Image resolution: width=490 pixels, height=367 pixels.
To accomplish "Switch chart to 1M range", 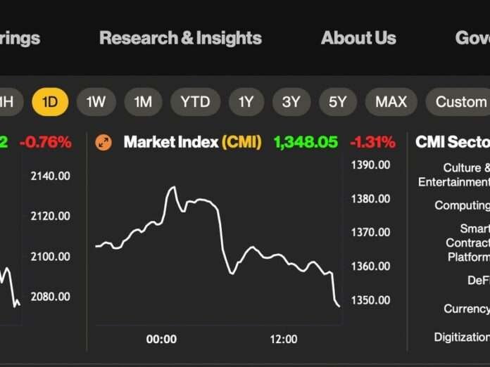I will point(143,102).
